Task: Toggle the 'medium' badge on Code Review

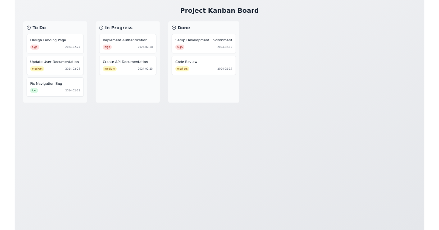Action: [182, 69]
